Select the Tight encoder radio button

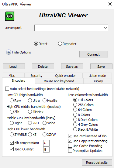point(12,123)
